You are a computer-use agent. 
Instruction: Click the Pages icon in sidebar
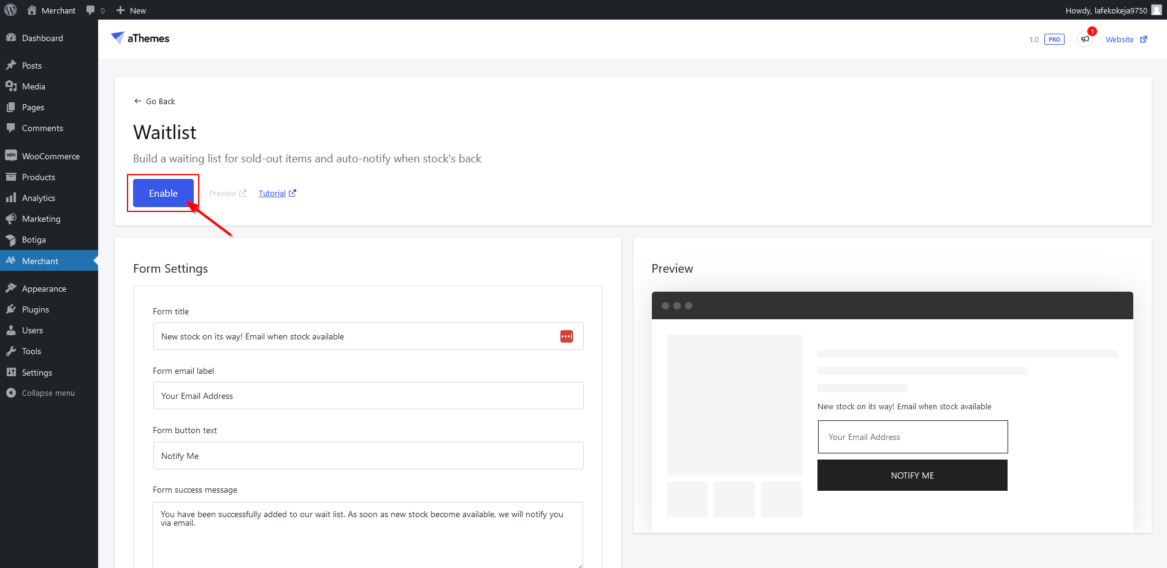[11, 107]
